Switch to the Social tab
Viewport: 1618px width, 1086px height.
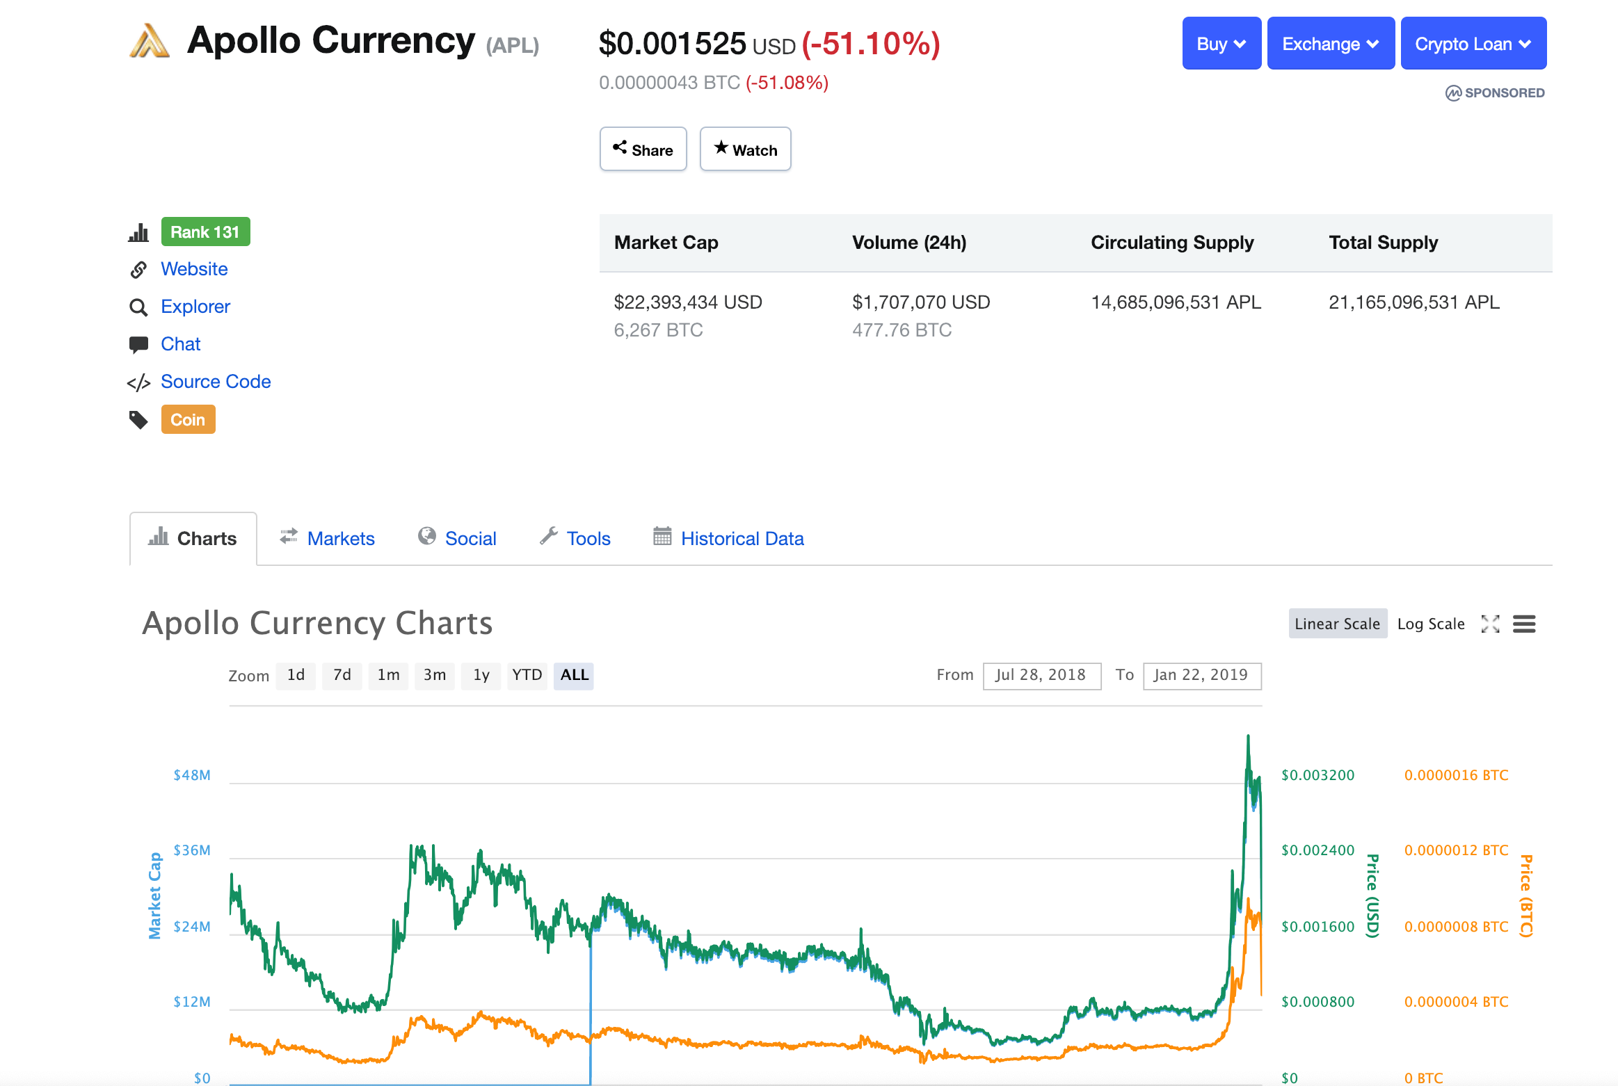point(470,538)
